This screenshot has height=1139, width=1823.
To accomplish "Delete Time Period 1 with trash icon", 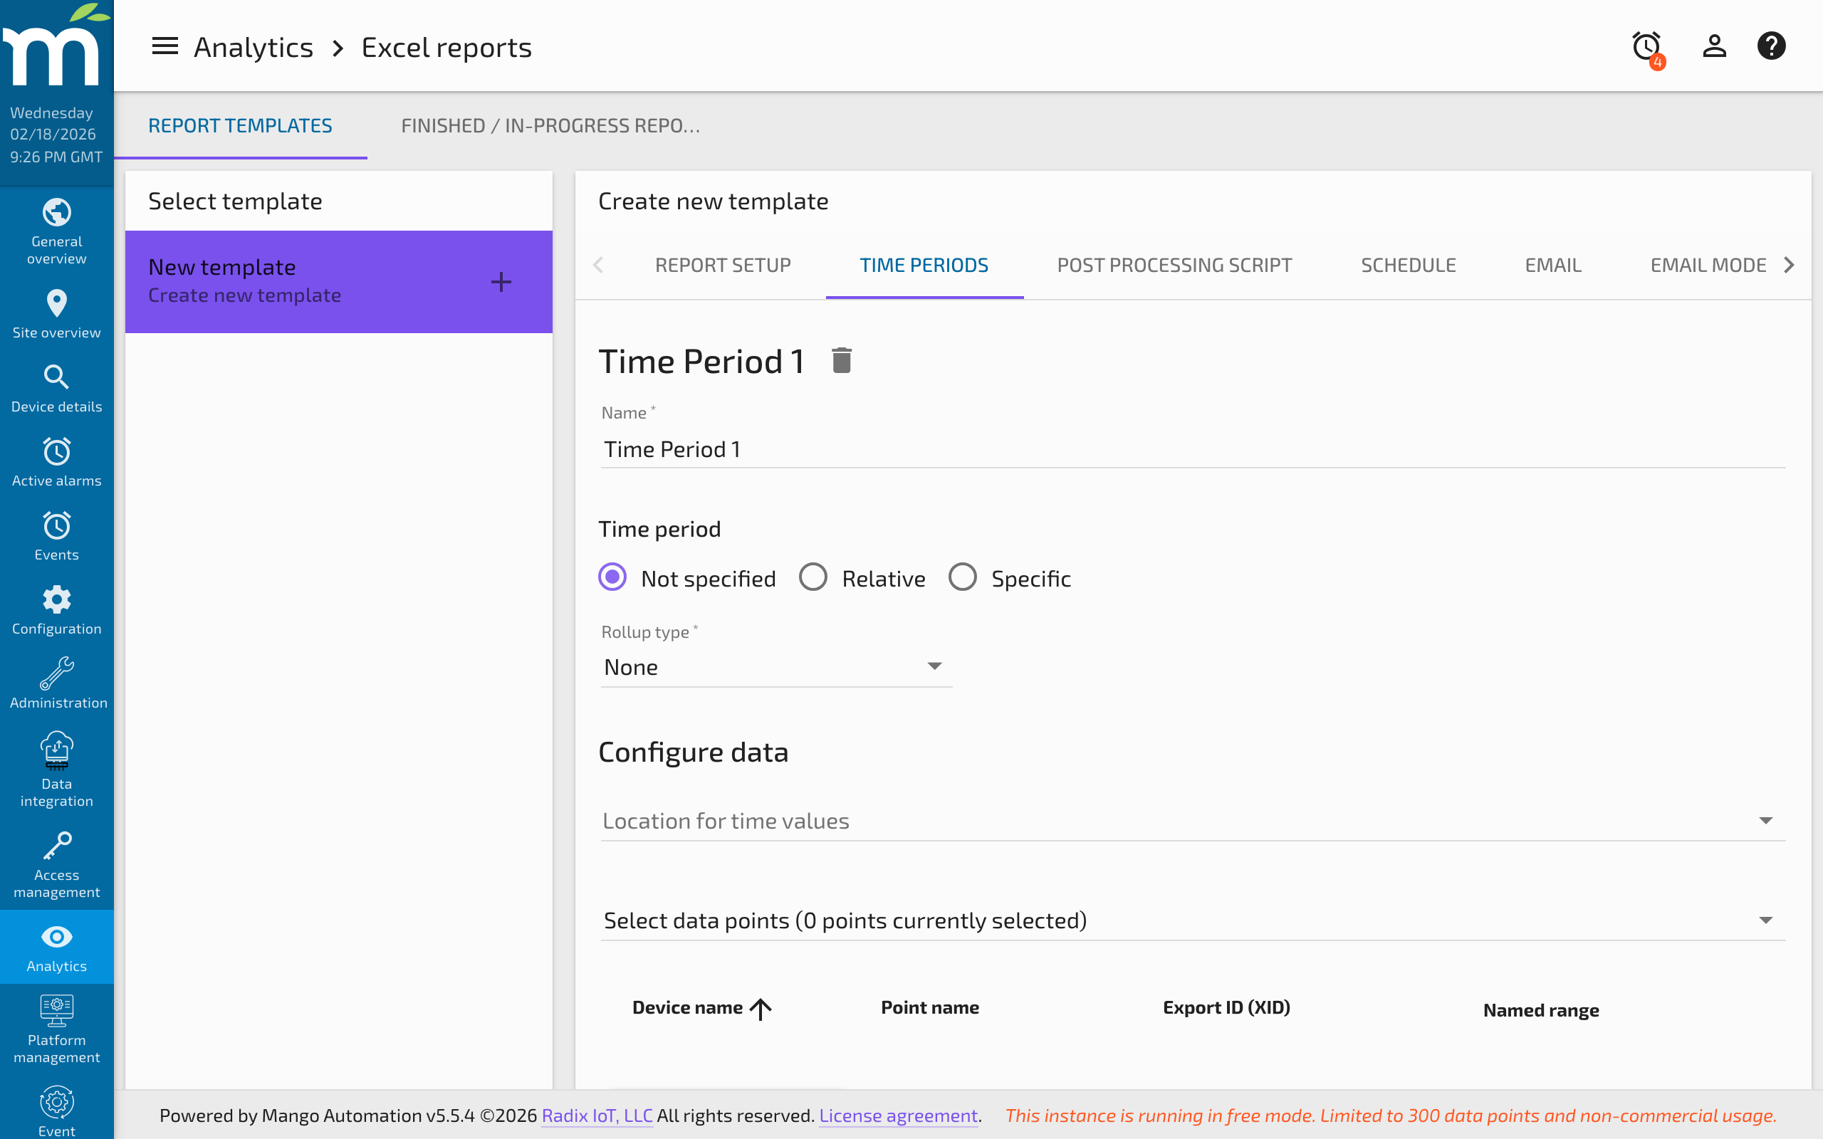I will click(x=842, y=361).
